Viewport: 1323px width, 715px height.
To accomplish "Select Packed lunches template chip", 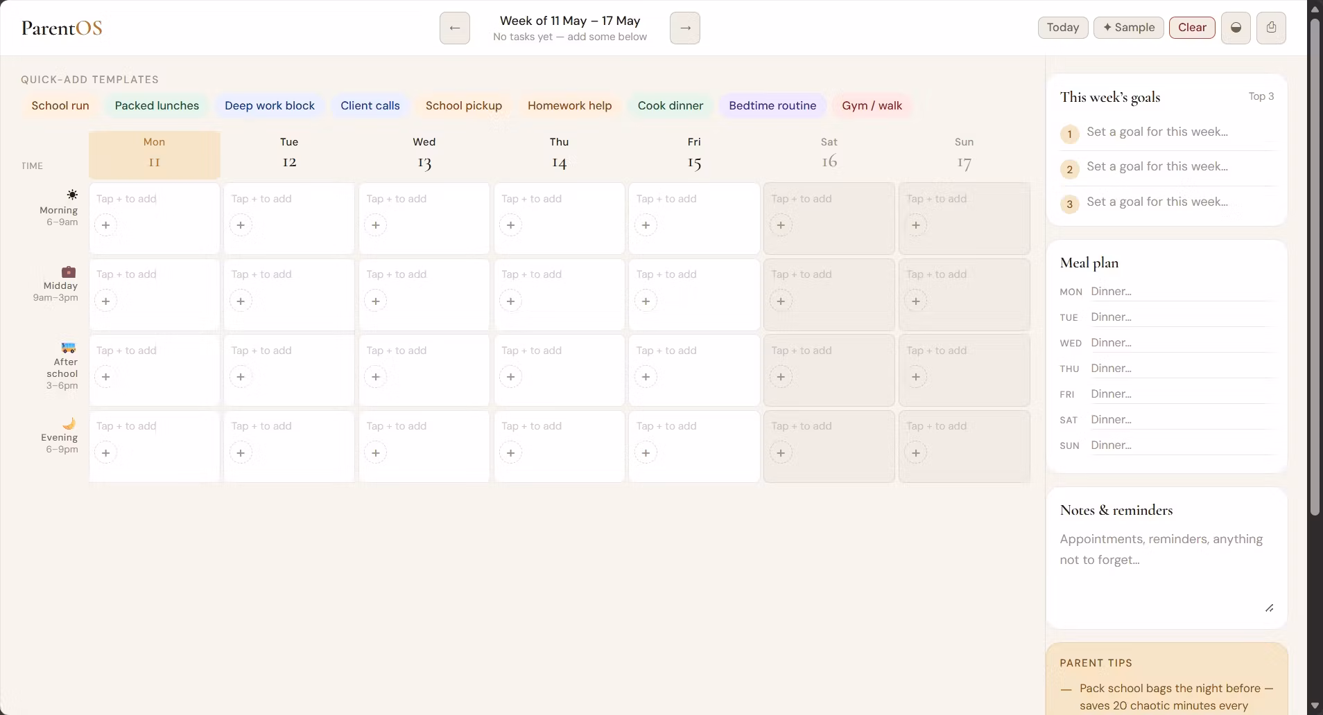I will click(157, 105).
